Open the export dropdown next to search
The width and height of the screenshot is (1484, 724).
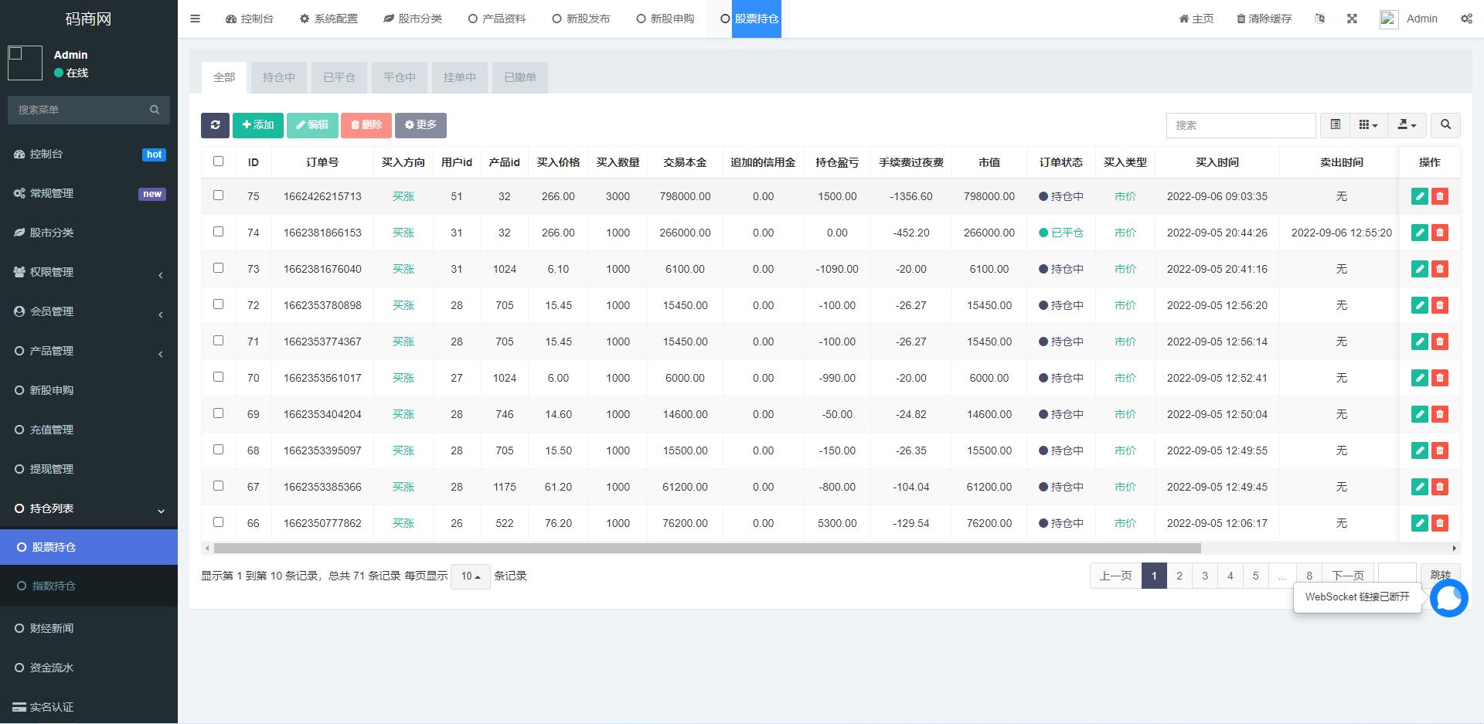point(1407,124)
